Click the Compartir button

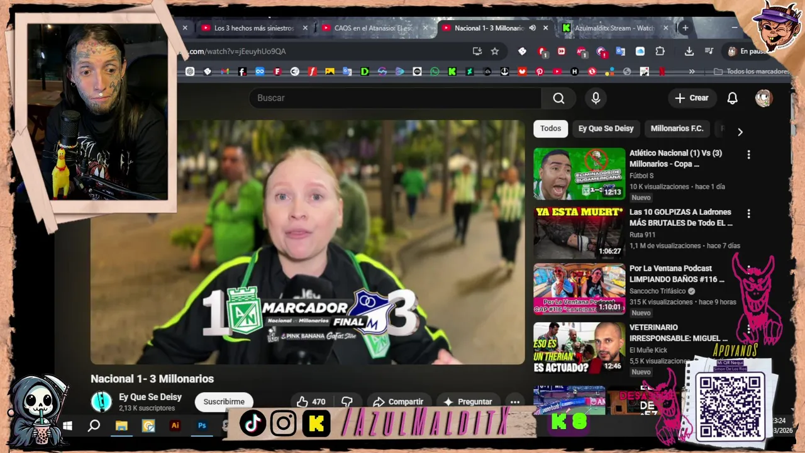click(398, 401)
